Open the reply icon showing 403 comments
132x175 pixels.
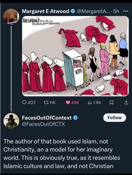point(24,102)
